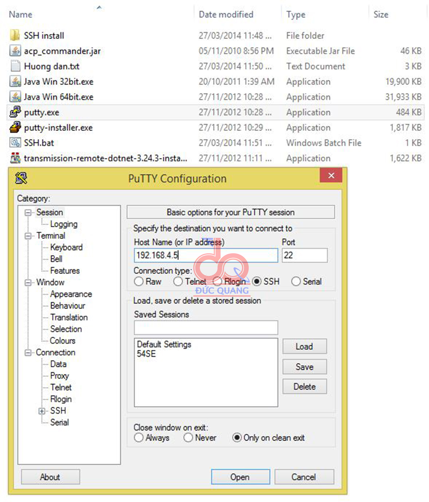Open the Rlogin category in tree
429x502 pixels.
(61, 399)
